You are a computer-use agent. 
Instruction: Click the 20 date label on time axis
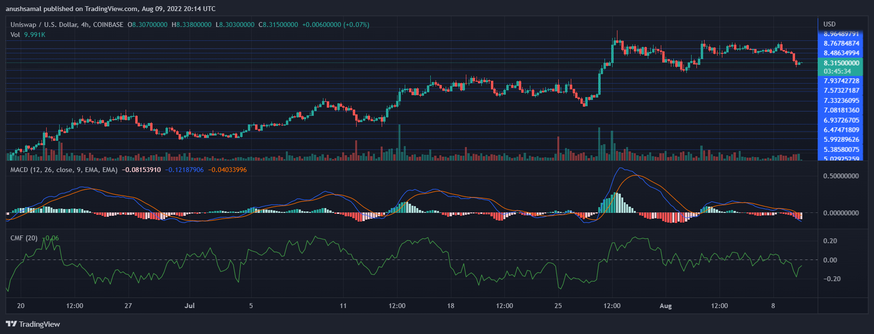click(21, 306)
